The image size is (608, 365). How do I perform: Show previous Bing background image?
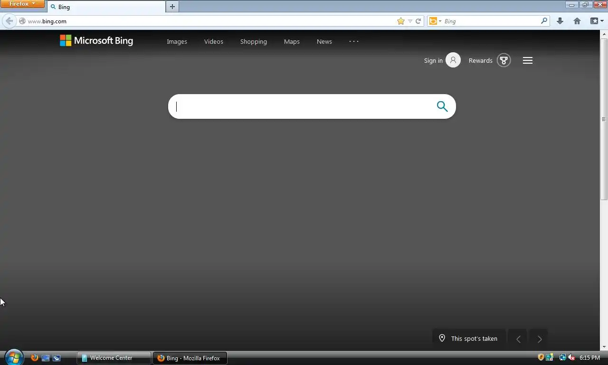[518, 339]
